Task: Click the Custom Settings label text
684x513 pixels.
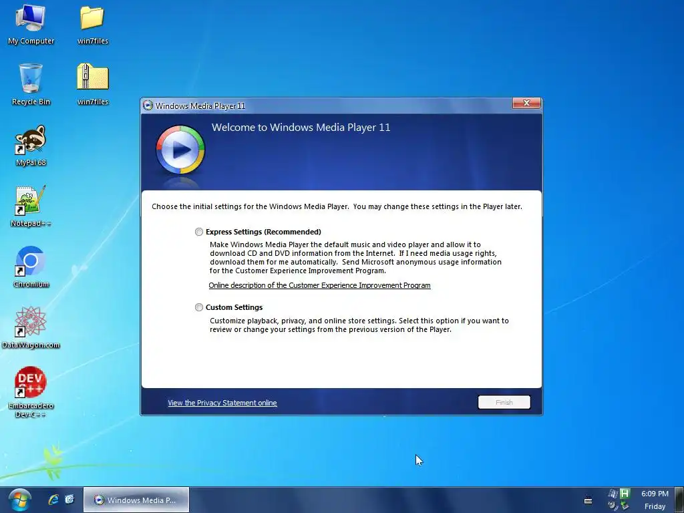Action: (x=234, y=307)
